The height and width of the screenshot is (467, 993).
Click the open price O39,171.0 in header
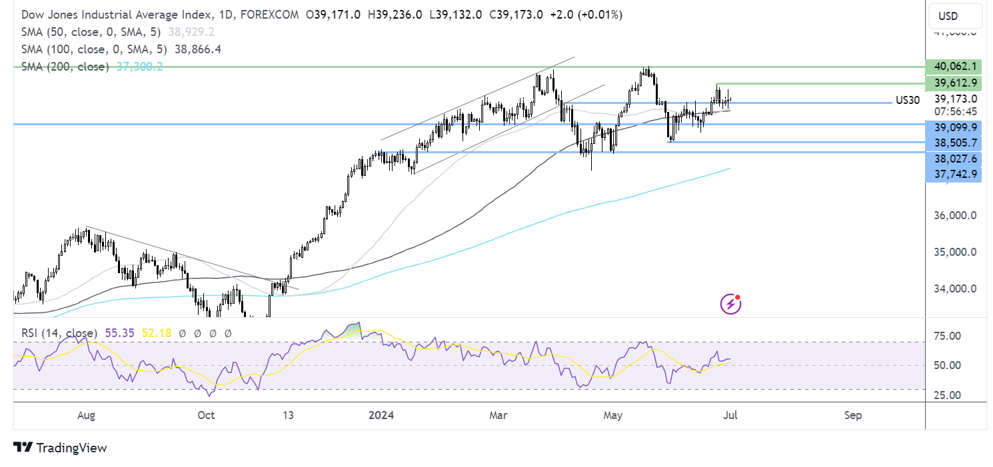333,13
